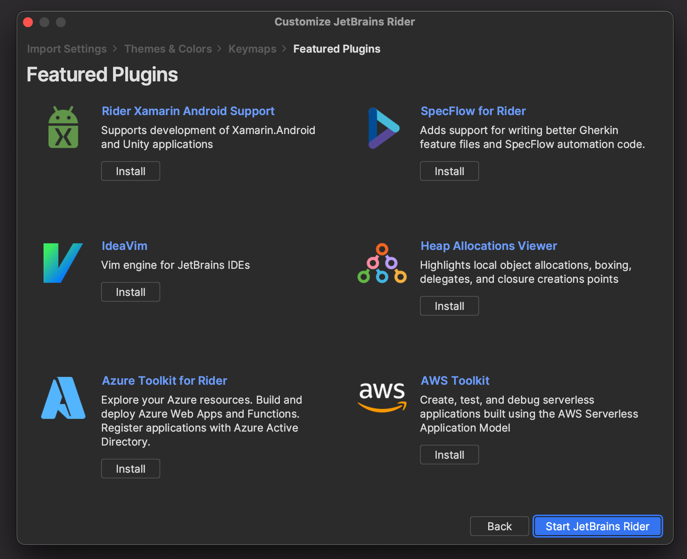Install the Azure Toolkit for Rider plugin

click(x=131, y=469)
